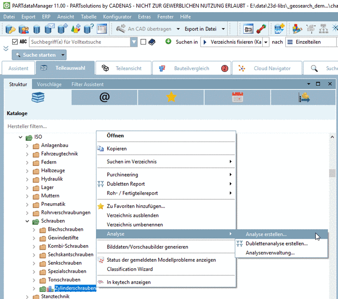Screen dimensions: 338x299
Task: Open the Suche starten dropdown arrow
Action: [x=63, y=55]
